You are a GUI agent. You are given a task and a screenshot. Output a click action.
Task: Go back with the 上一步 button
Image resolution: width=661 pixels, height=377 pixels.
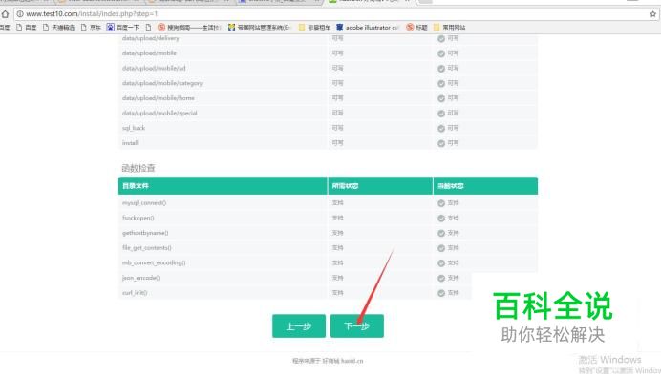coord(299,326)
